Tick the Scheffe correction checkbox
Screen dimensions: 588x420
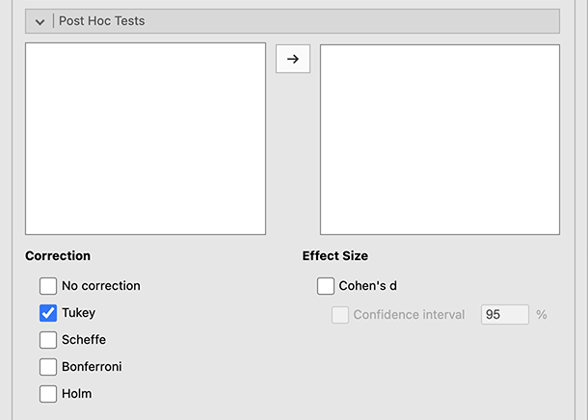coord(48,340)
